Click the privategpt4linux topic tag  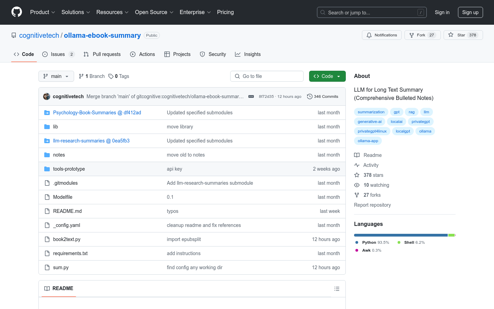372,131
